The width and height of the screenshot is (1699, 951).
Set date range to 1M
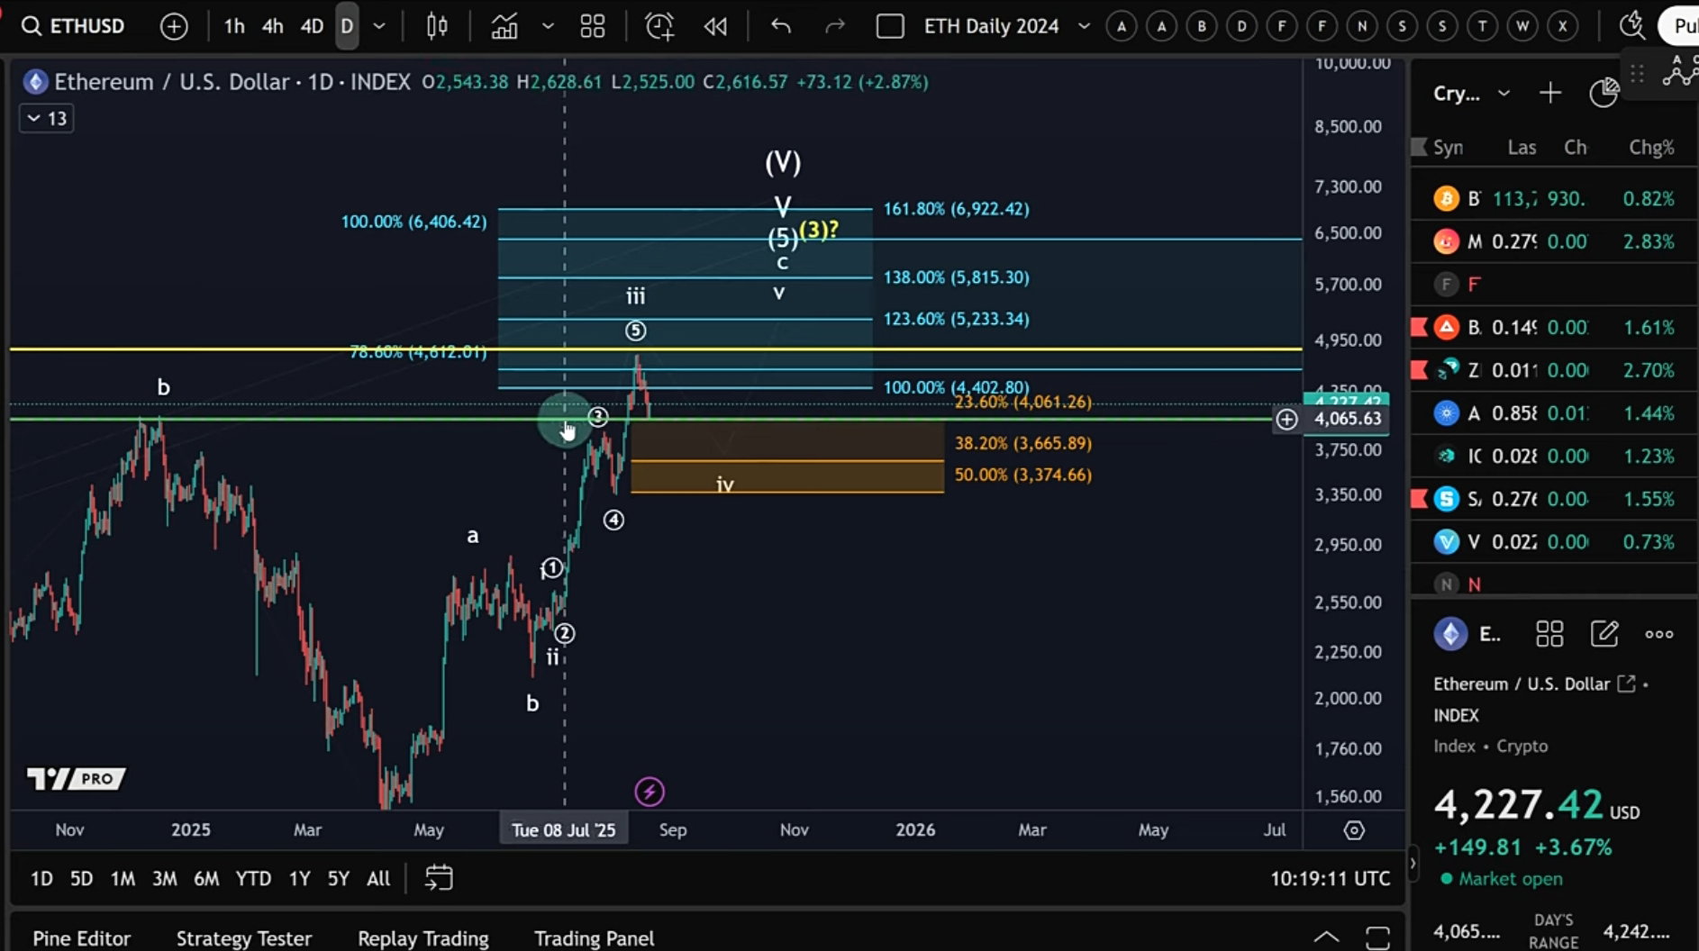123,878
